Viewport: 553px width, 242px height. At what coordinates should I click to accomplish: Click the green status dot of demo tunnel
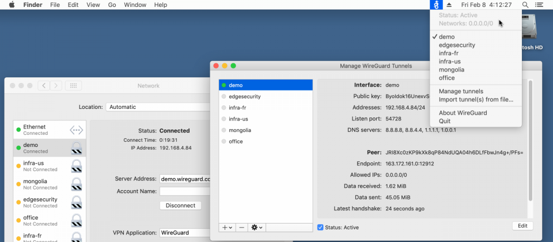coord(224,85)
